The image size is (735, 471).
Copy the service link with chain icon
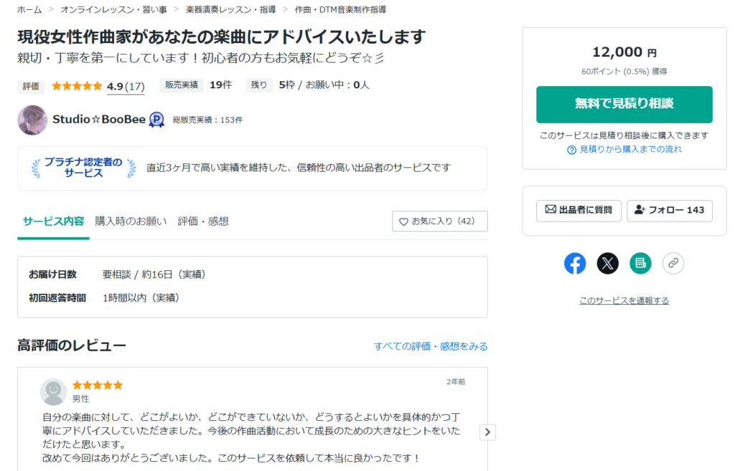click(x=673, y=263)
